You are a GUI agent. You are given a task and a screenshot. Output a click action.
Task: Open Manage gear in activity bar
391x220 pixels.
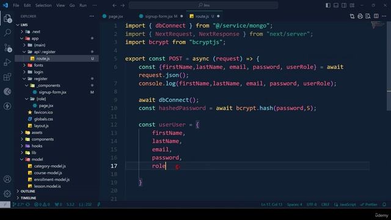pyautogui.click(x=7, y=194)
